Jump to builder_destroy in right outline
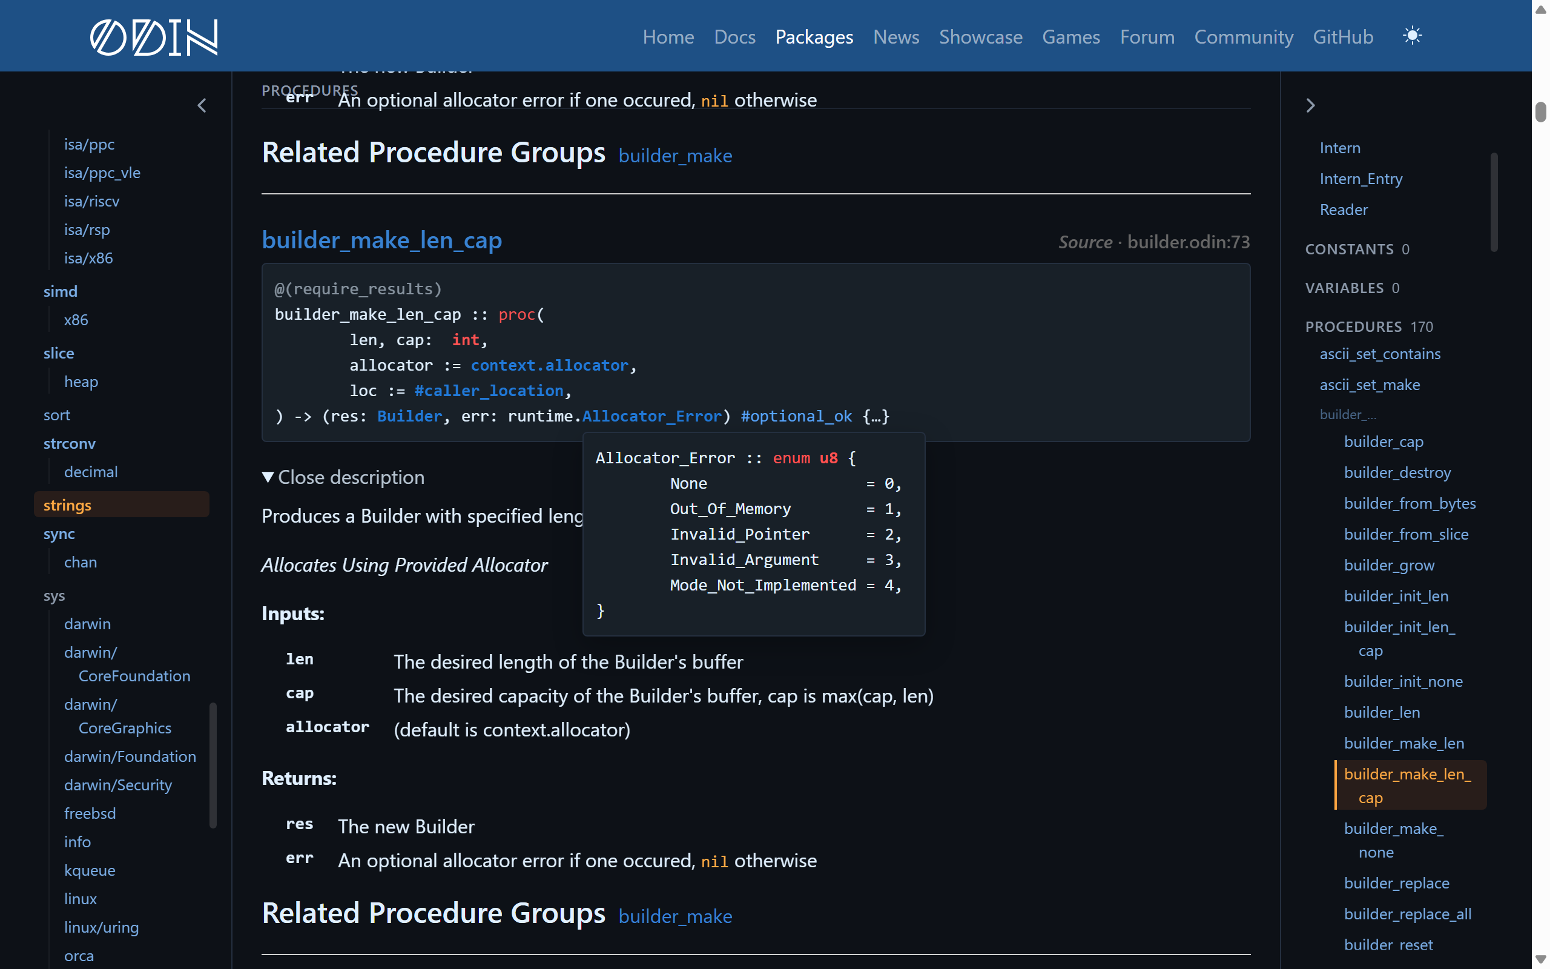Image resolution: width=1550 pixels, height=969 pixels. pyautogui.click(x=1397, y=472)
